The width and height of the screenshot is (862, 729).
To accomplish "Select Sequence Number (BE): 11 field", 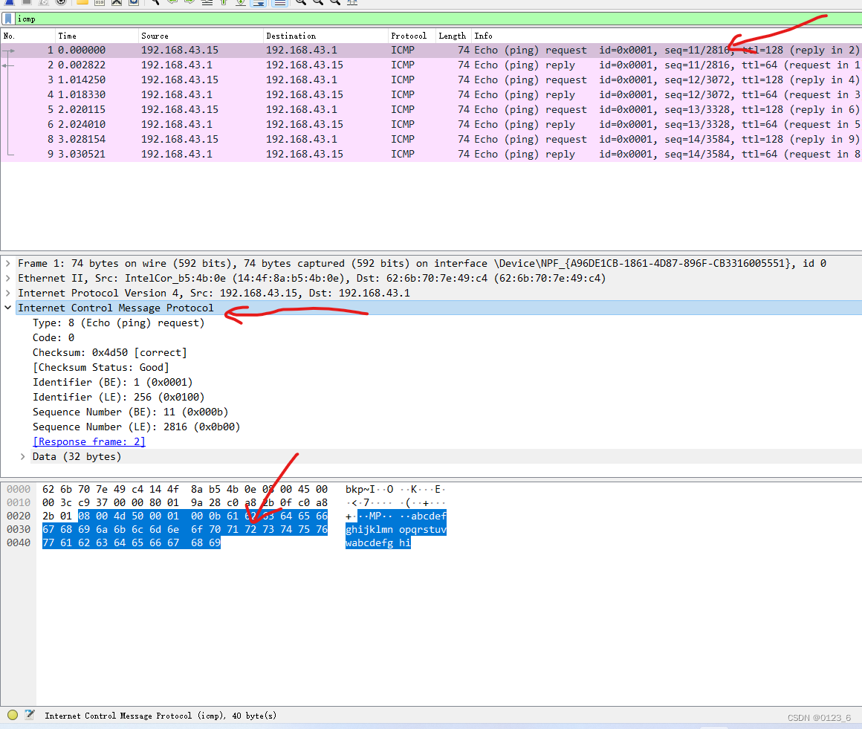I will [x=130, y=412].
